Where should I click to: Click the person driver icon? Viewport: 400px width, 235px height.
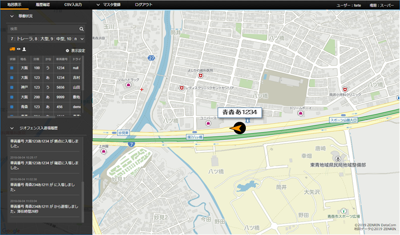click(x=24, y=49)
